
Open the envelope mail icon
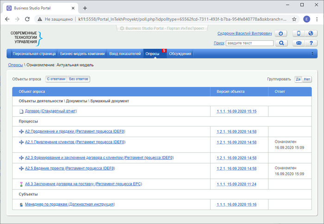coord(299,43)
